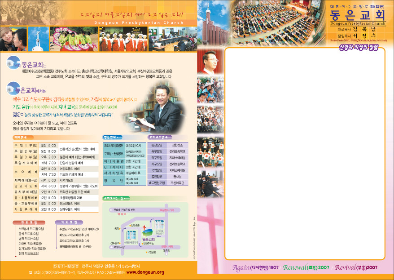Screen dimensions: 394x280
Task: Select the 성원한솔APT apartment icon on the map
Action: point(131,235)
